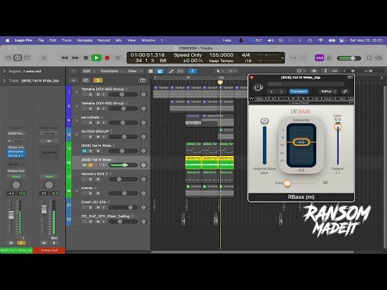Start playback with the green Play button

pyautogui.click(x=96, y=58)
